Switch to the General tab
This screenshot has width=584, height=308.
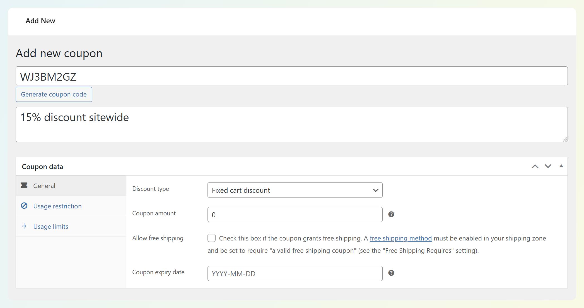[44, 186]
